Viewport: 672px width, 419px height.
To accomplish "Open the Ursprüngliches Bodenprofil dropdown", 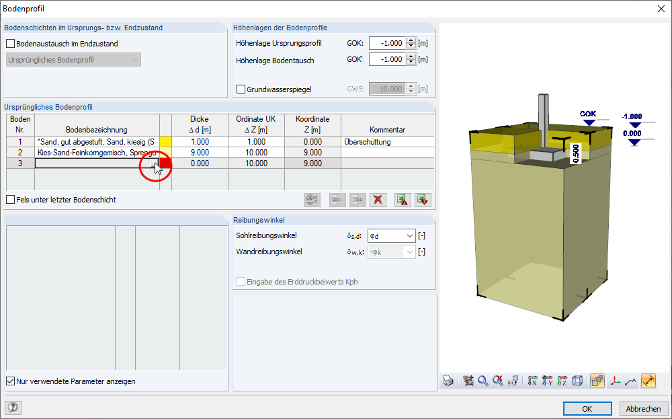I will (73, 60).
